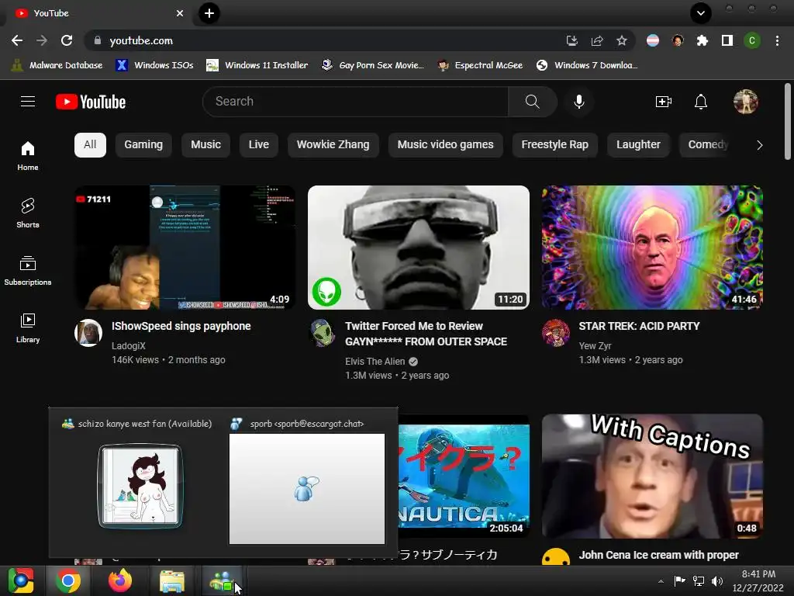Click the YouTube logo

pos(91,102)
